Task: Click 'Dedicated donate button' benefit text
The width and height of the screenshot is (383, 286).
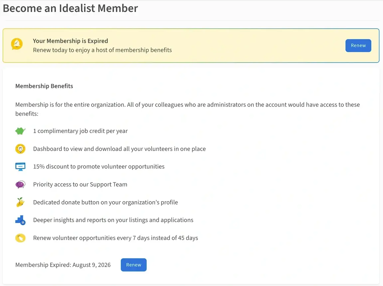Action: (105, 202)
